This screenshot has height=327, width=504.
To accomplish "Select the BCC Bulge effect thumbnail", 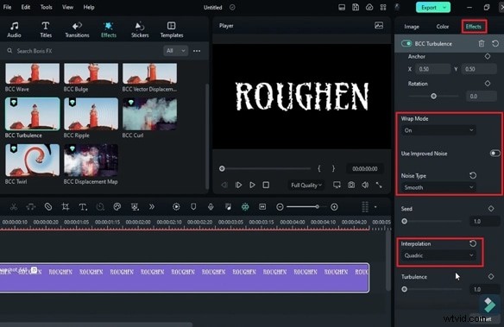I will point(91,73).
